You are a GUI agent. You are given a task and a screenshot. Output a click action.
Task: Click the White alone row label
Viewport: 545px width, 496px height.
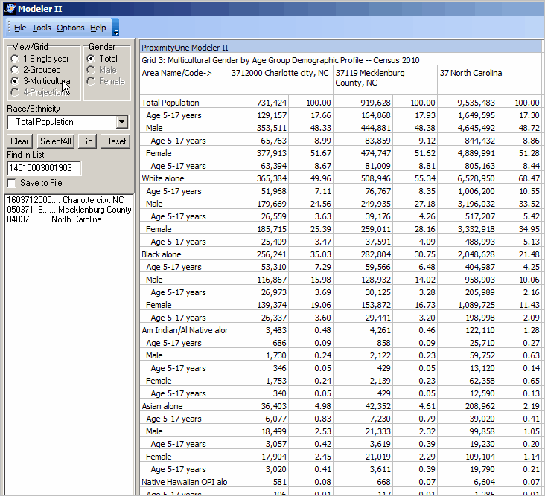click(162, 178)
